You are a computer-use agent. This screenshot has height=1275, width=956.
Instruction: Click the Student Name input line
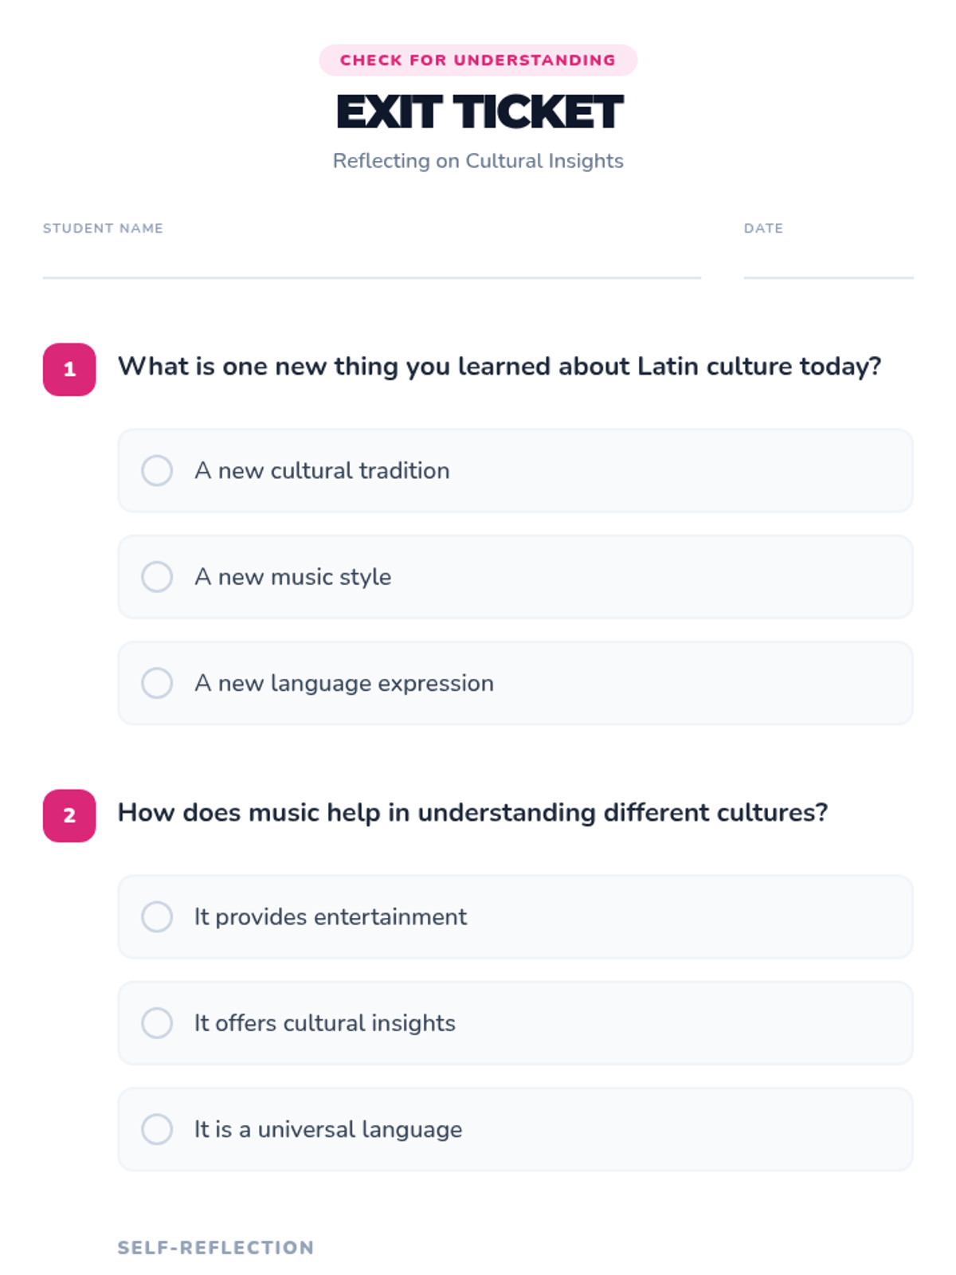pyautogui.click(x=371, y=261)
